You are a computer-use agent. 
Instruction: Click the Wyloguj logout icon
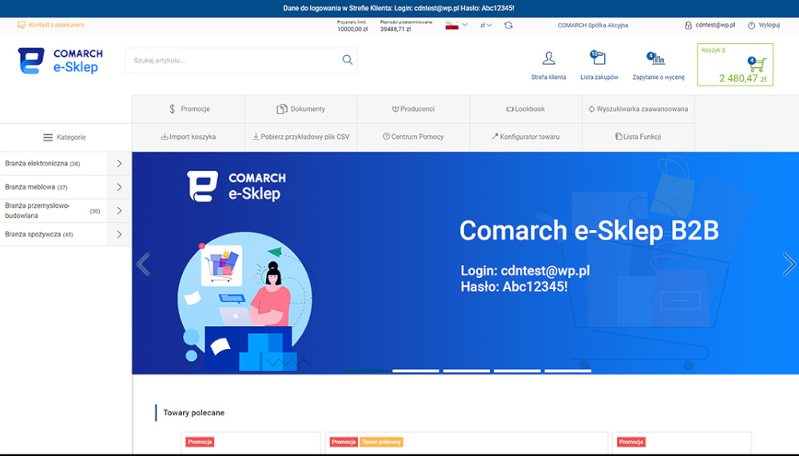[752, 26]
